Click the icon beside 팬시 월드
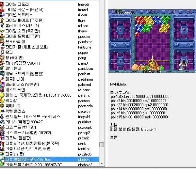The height and width of the screenshot is (169, 196). (2, 116)
